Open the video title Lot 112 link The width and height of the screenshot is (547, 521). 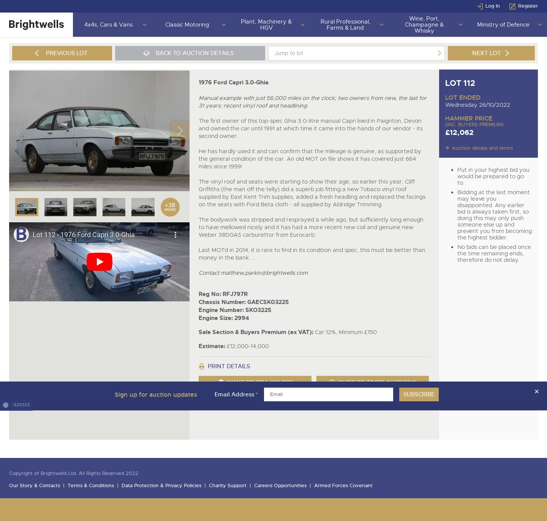tap(84, 235)
